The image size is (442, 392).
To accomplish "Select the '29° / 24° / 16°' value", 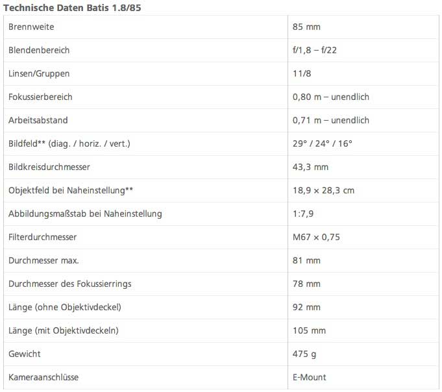I will pyautogui.click(x=323, y=143).
